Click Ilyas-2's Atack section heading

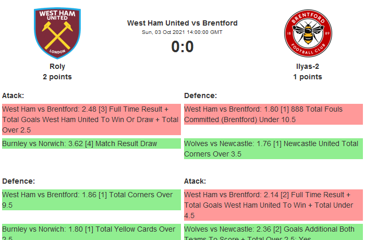[x=195, y=181]
